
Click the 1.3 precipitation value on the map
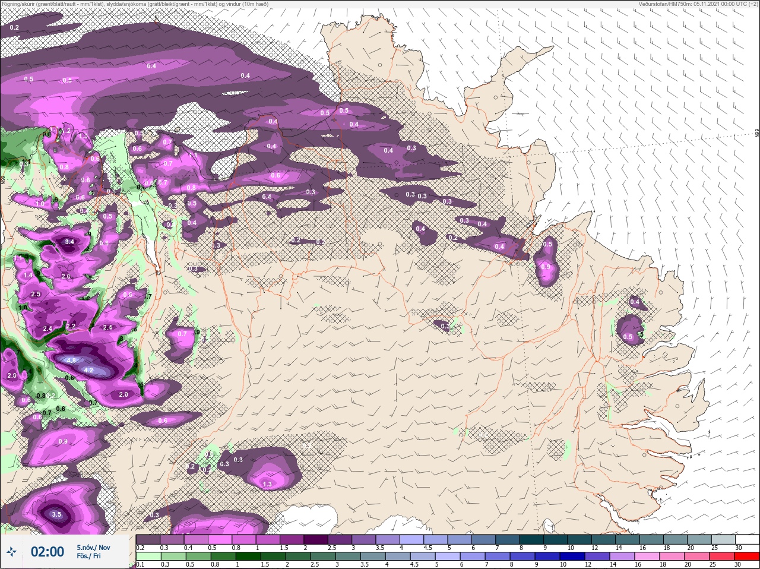coord(267,485)
